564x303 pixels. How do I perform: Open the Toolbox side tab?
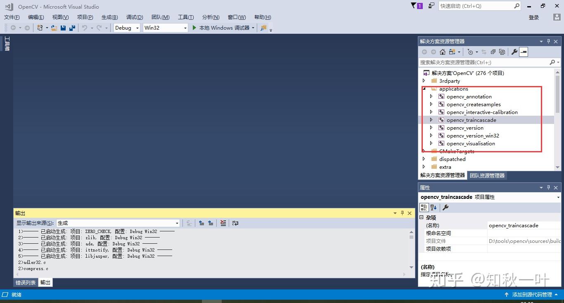(x=7, y=44)
